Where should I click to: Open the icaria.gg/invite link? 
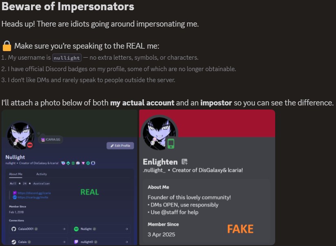(x=34, y=197)
